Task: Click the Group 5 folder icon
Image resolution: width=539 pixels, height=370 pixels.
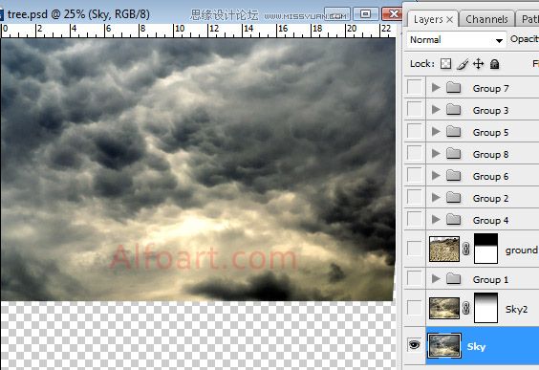Action: pyautogui.click(x=453, y=132)
